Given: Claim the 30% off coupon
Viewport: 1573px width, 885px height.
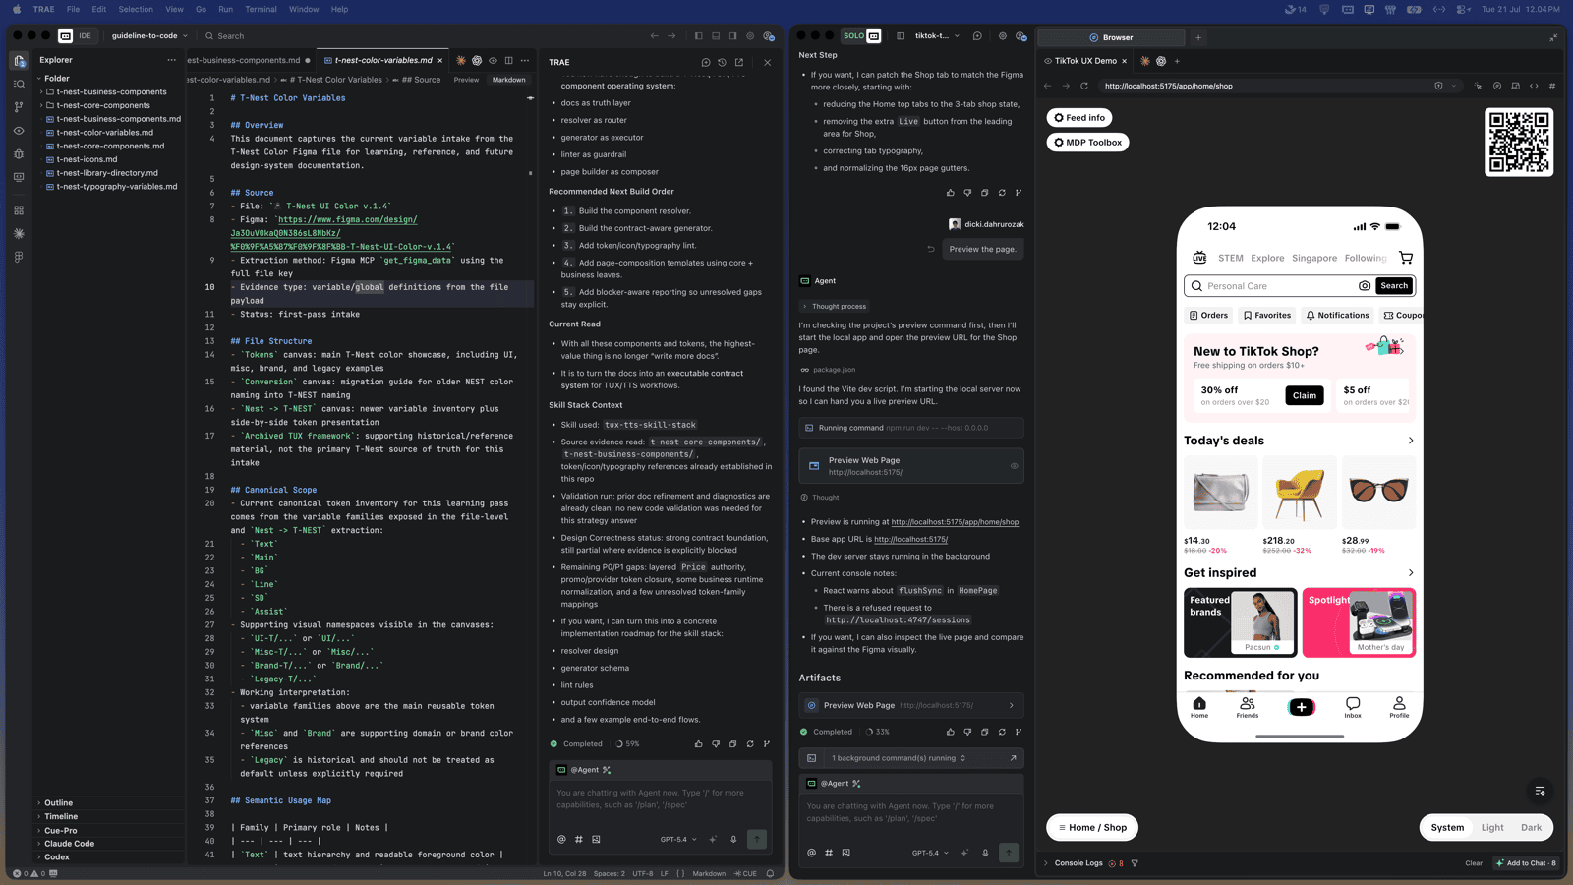Looking at the screenshot, I should (x=1305, y=395).
